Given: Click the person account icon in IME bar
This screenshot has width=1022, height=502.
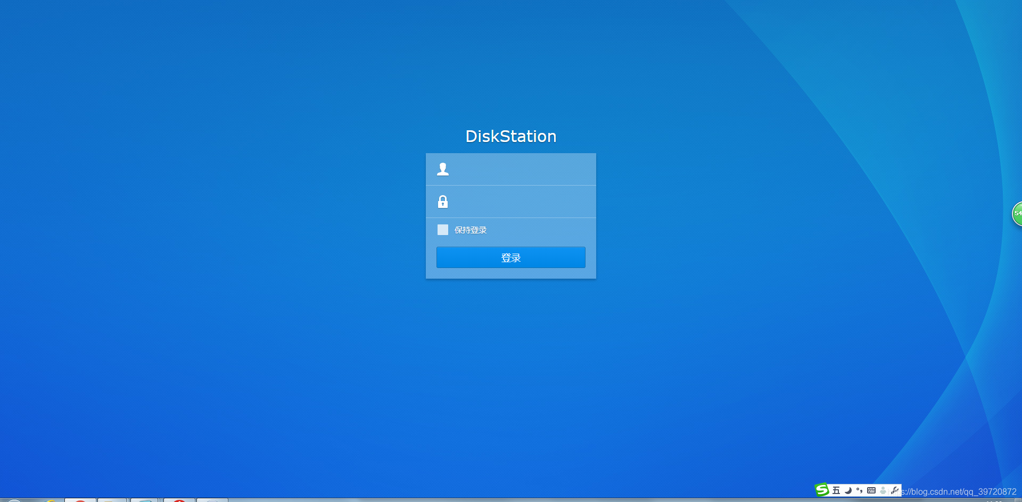Looking at the screenshot, I should click(x=883, y=490).
